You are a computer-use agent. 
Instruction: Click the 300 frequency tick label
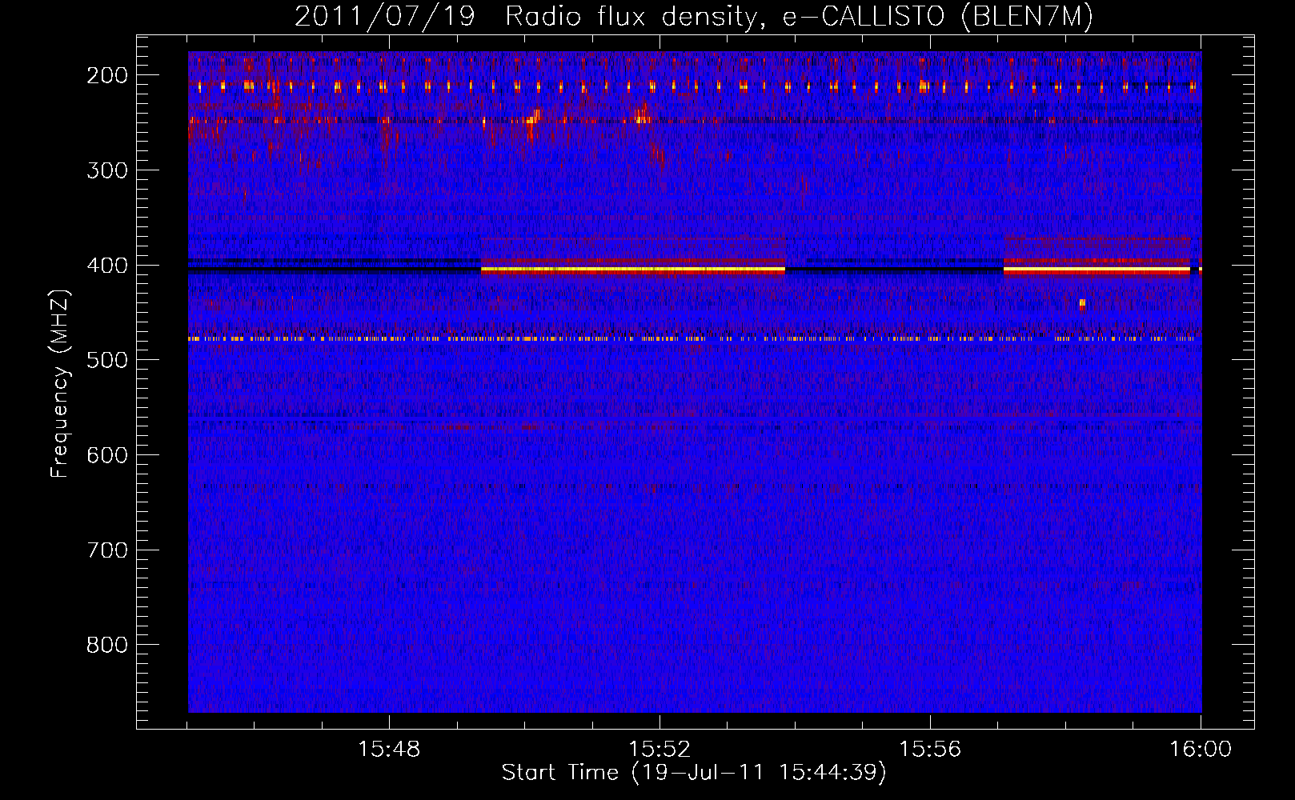pyautogui.click(x=106, y=170)
